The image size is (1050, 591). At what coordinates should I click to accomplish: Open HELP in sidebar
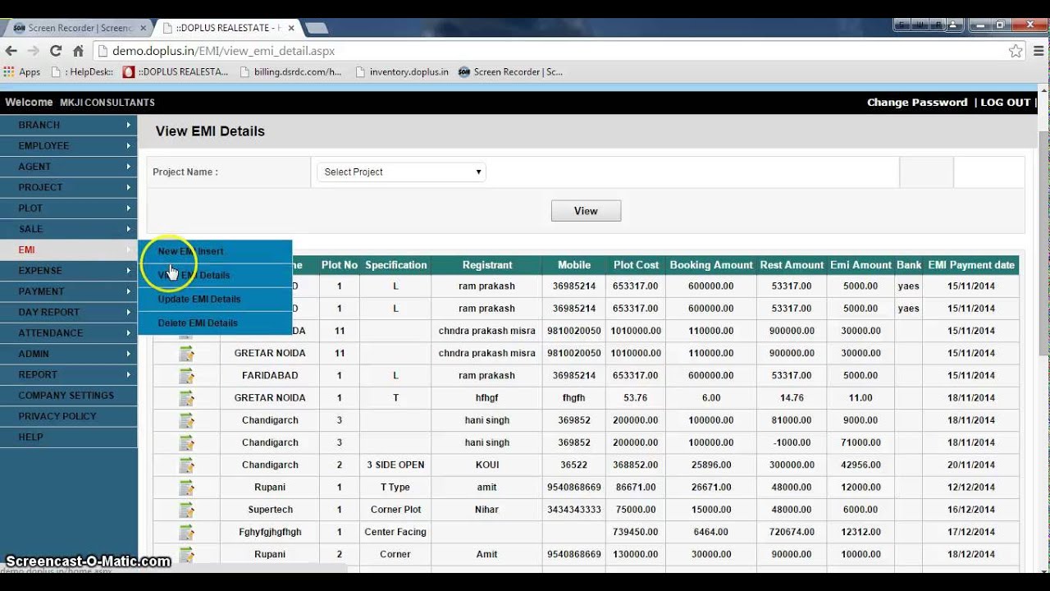tap(69, 437)
